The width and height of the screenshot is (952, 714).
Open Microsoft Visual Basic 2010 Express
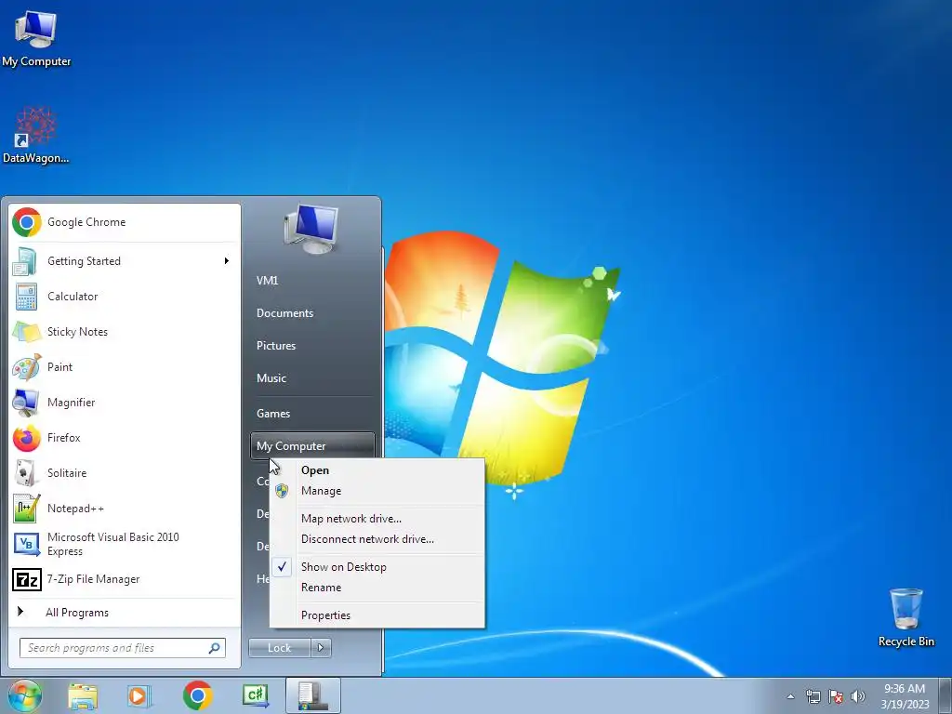tap(125, 544)
